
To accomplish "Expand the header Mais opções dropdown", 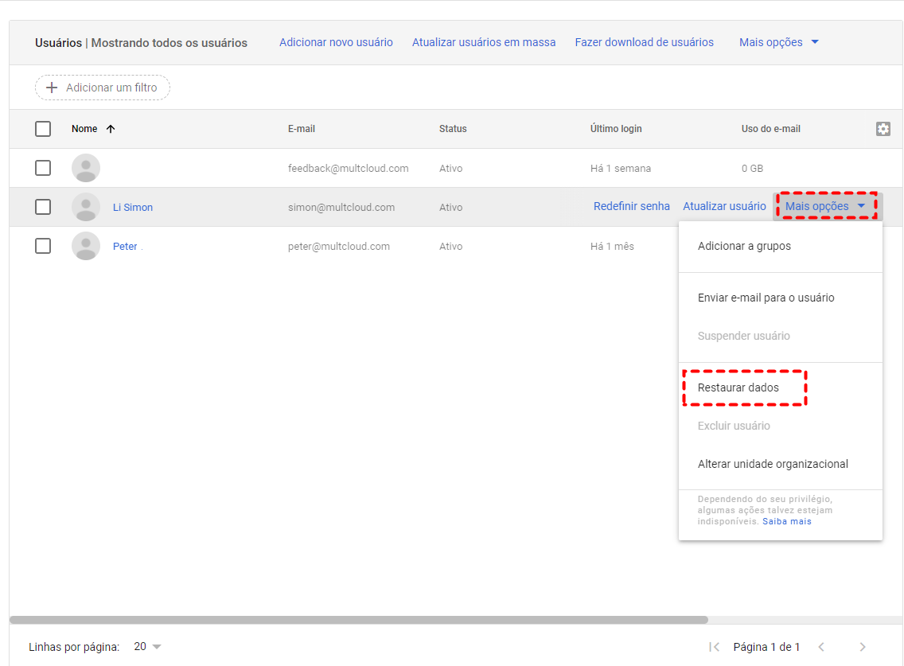I will pos(779,42).
